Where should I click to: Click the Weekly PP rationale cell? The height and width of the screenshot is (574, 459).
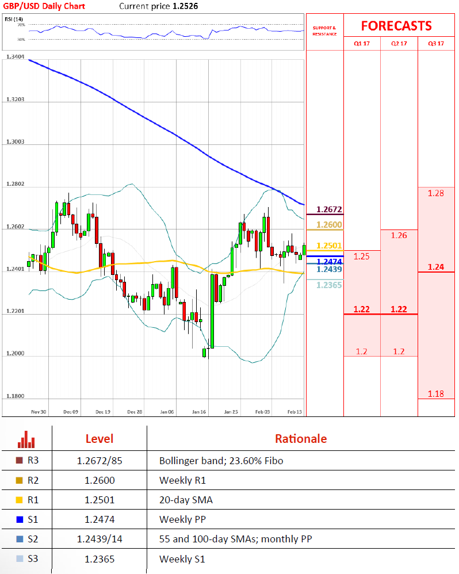182,519
